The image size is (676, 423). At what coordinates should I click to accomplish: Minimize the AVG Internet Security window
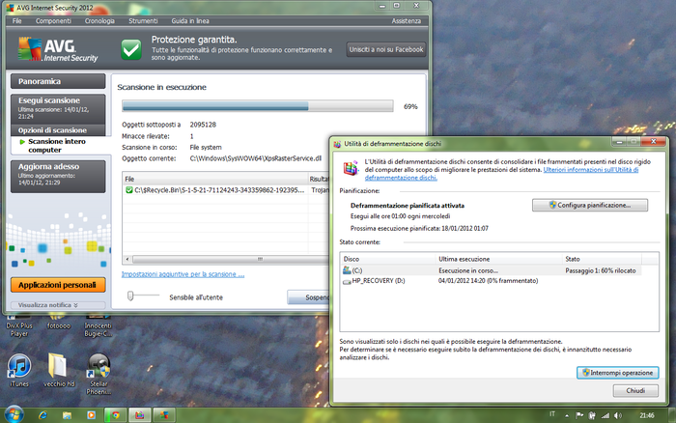(382, 6)
